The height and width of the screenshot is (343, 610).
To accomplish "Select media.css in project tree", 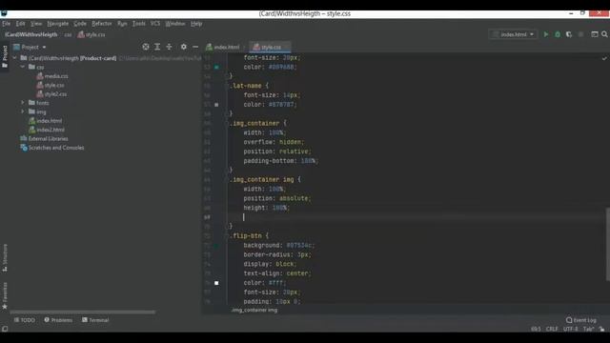I will [52, 76].
